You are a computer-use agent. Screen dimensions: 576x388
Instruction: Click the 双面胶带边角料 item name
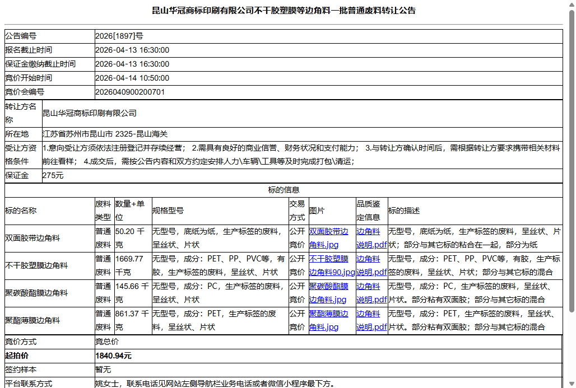(x=32, y=239)
